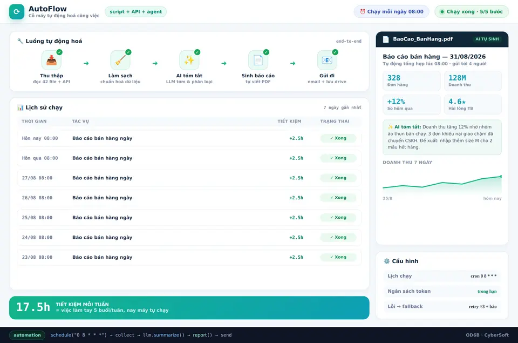This screenshot has height=343, width=518.
Task: Click the Xong status badge for Hôm nay 08:00
Action: pos(338,138)
